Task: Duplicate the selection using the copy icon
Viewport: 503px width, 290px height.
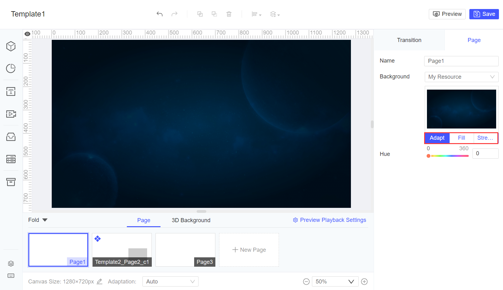Action: click(200, 14)
